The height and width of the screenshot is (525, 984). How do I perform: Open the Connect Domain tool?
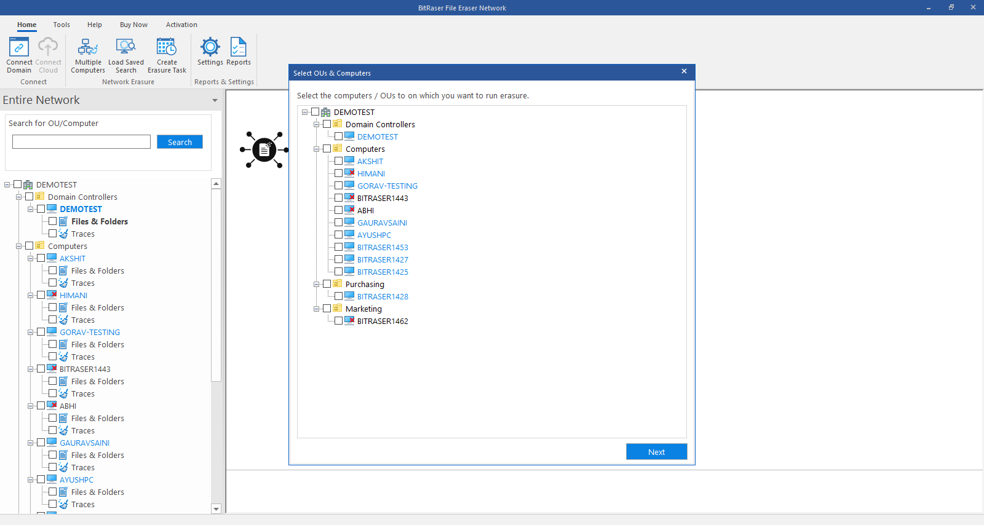pos(19,55)
